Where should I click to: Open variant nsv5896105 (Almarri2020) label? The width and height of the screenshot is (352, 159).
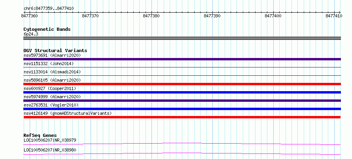coord(52,80)
